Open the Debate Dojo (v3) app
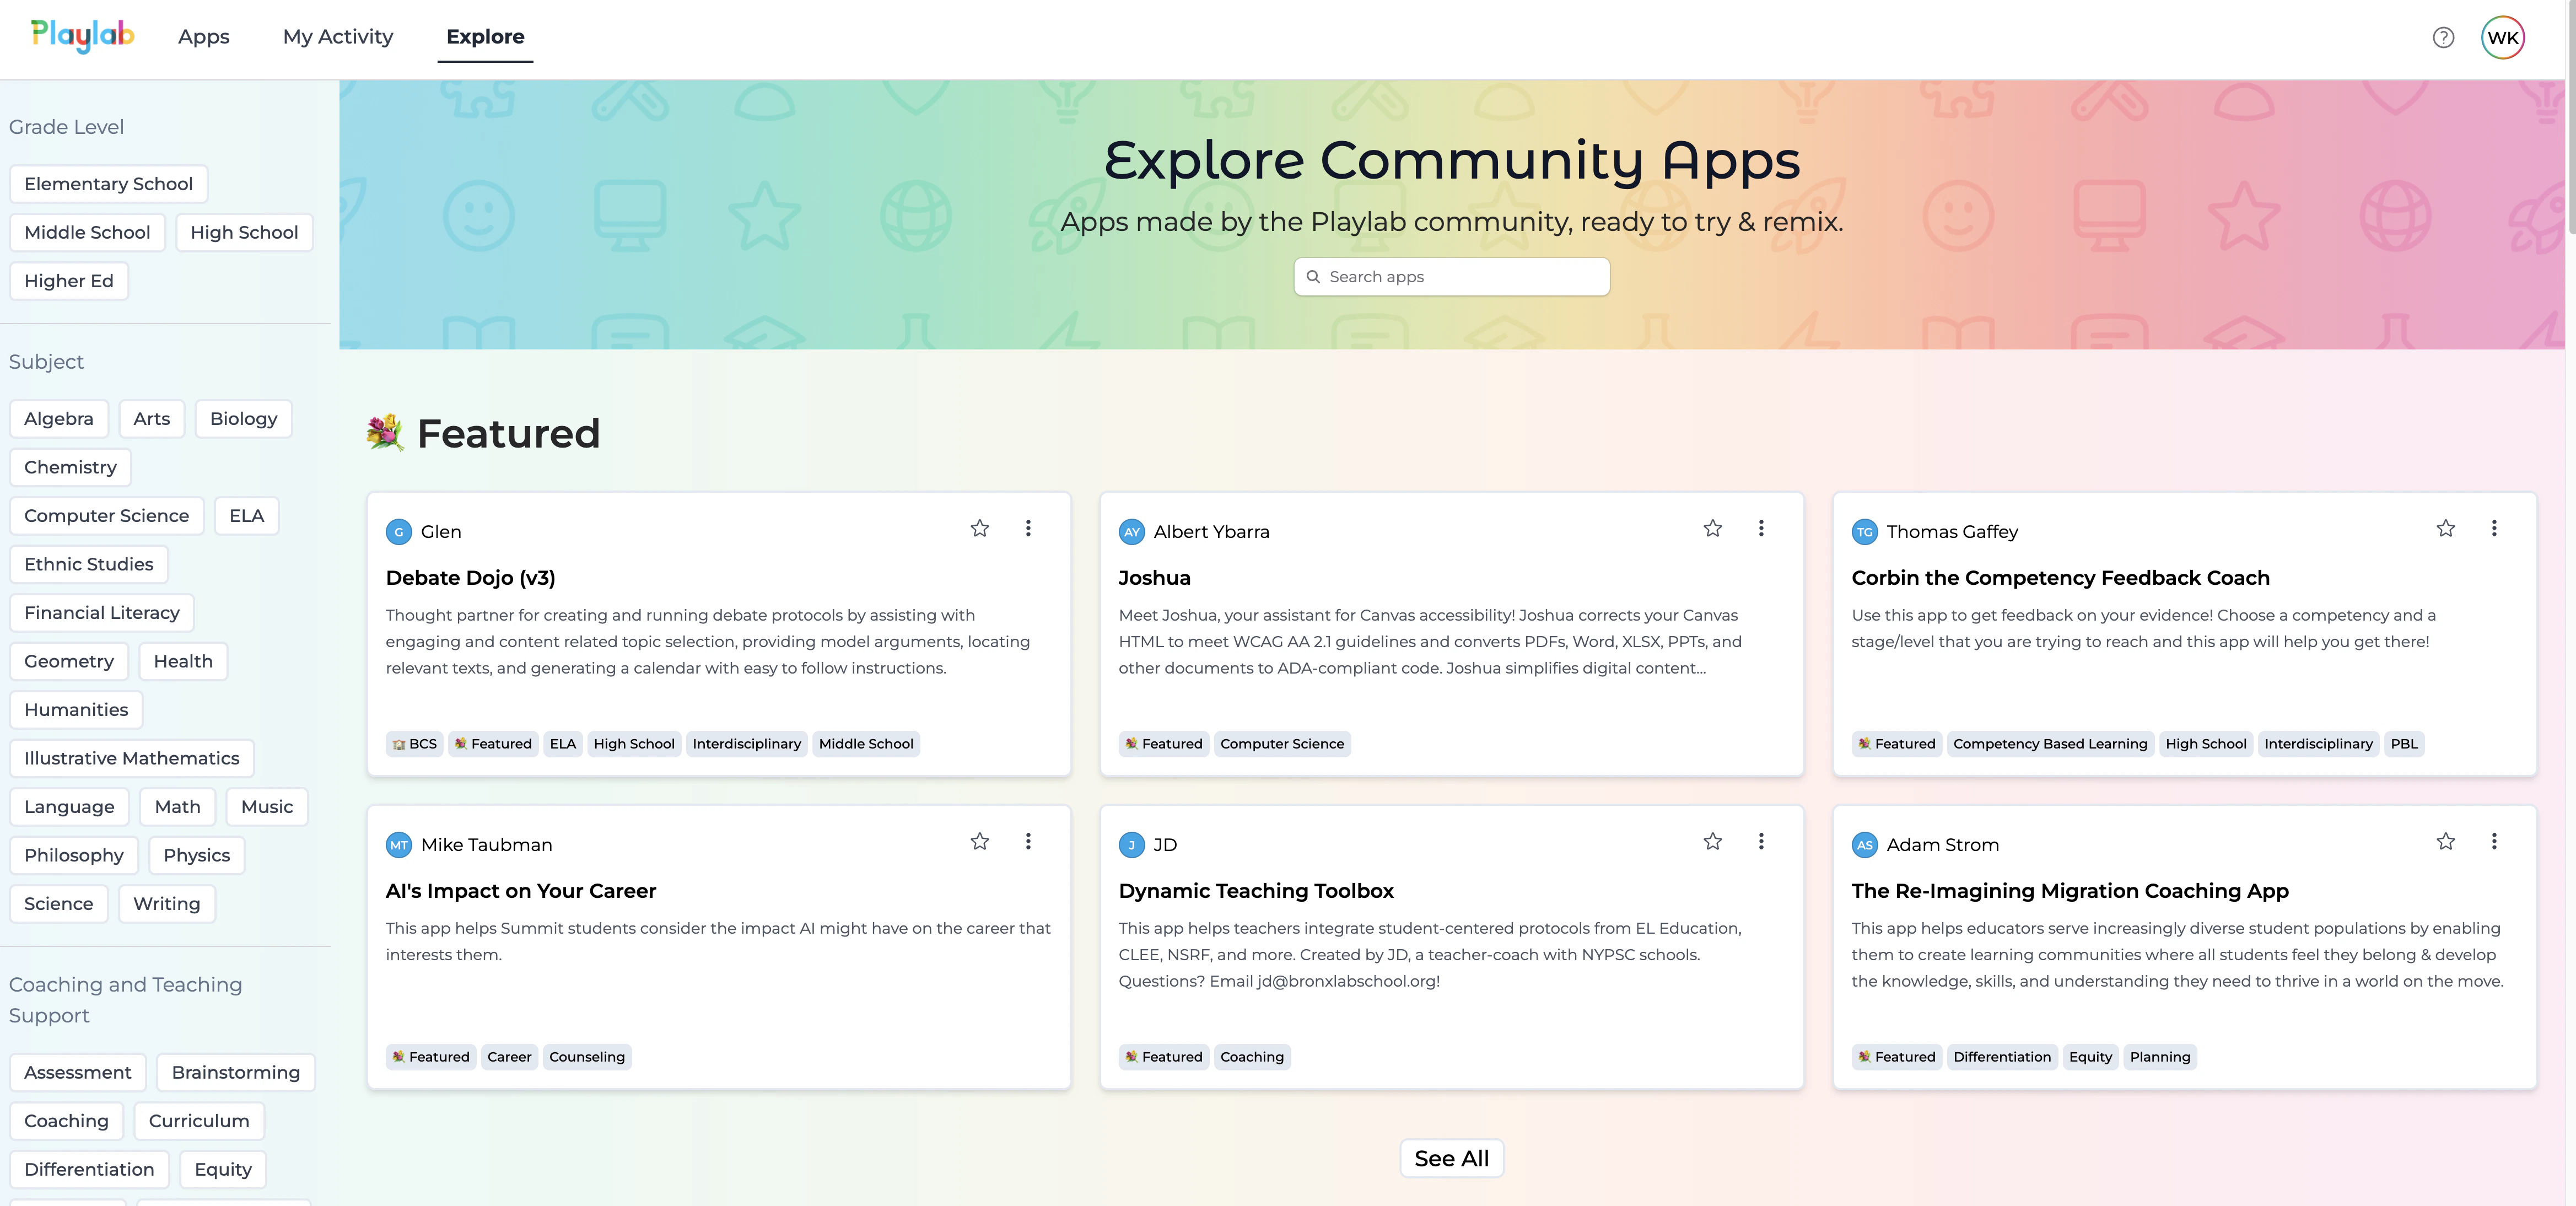2576x1206 pixels. click(470, 578)
